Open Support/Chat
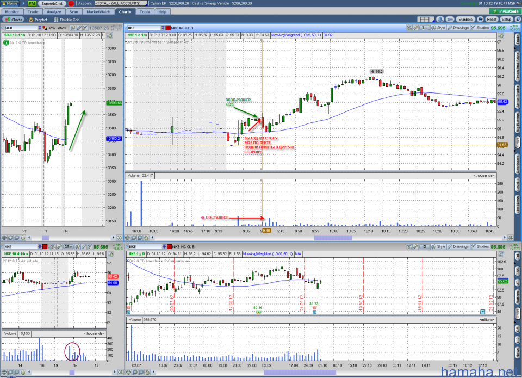The height and width of the screenshot is (378, 522). click(x=52, y=3)
